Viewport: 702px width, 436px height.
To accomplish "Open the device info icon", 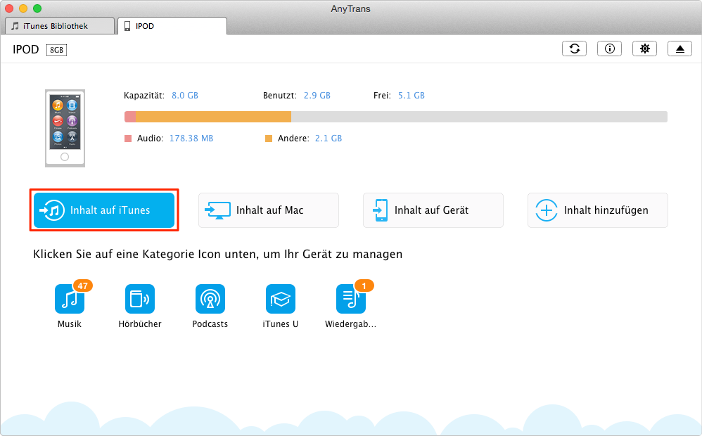I will (609, 49).
